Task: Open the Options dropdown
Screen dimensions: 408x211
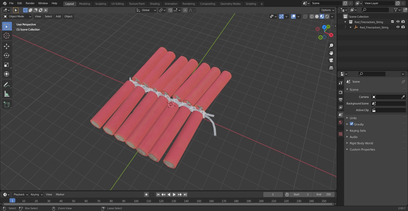Action: click(328, 10)
